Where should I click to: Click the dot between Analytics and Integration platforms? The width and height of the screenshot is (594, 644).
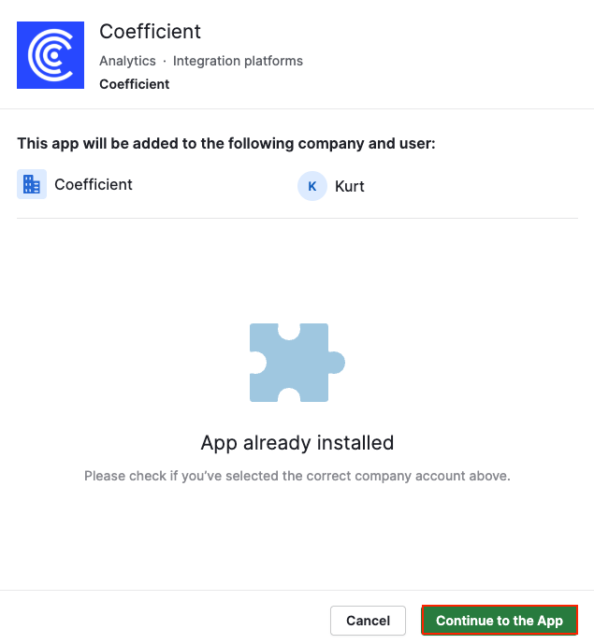(x=165, y=61)
